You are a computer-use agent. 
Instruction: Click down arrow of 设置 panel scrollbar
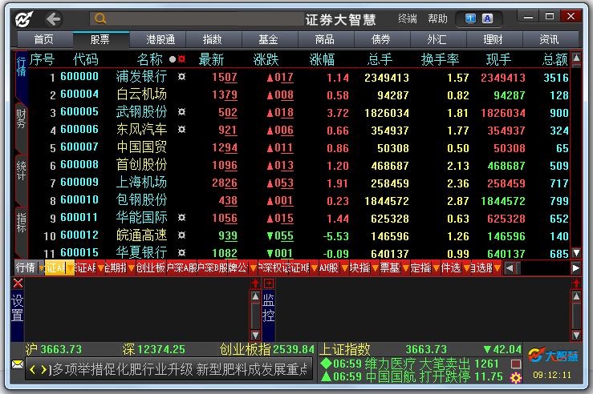pos(255,335)
